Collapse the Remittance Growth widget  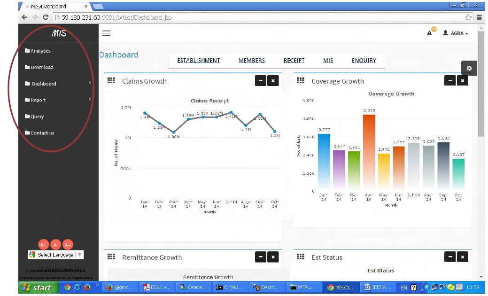coord(261,257)
